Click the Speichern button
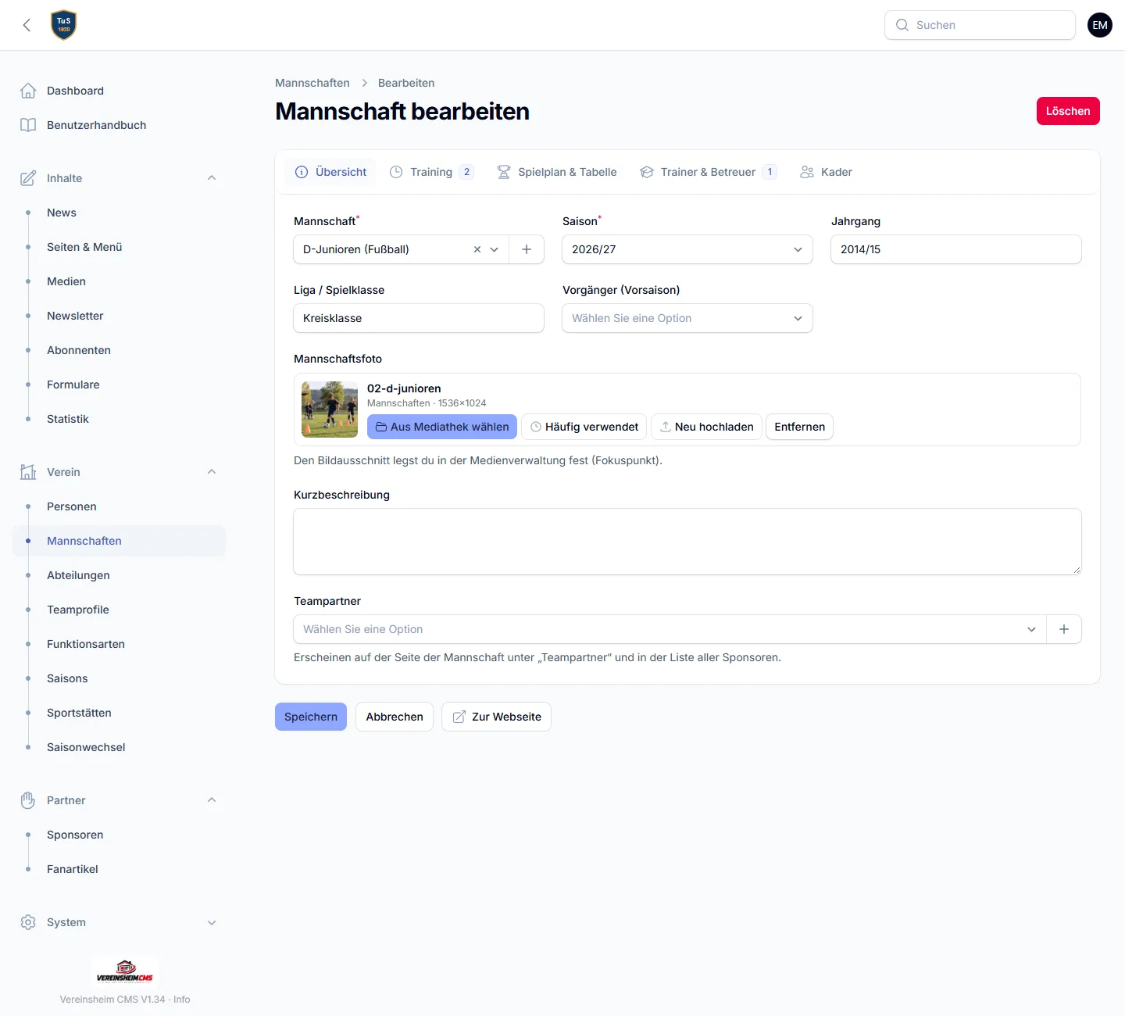1125x1016 pixels. 311,717
